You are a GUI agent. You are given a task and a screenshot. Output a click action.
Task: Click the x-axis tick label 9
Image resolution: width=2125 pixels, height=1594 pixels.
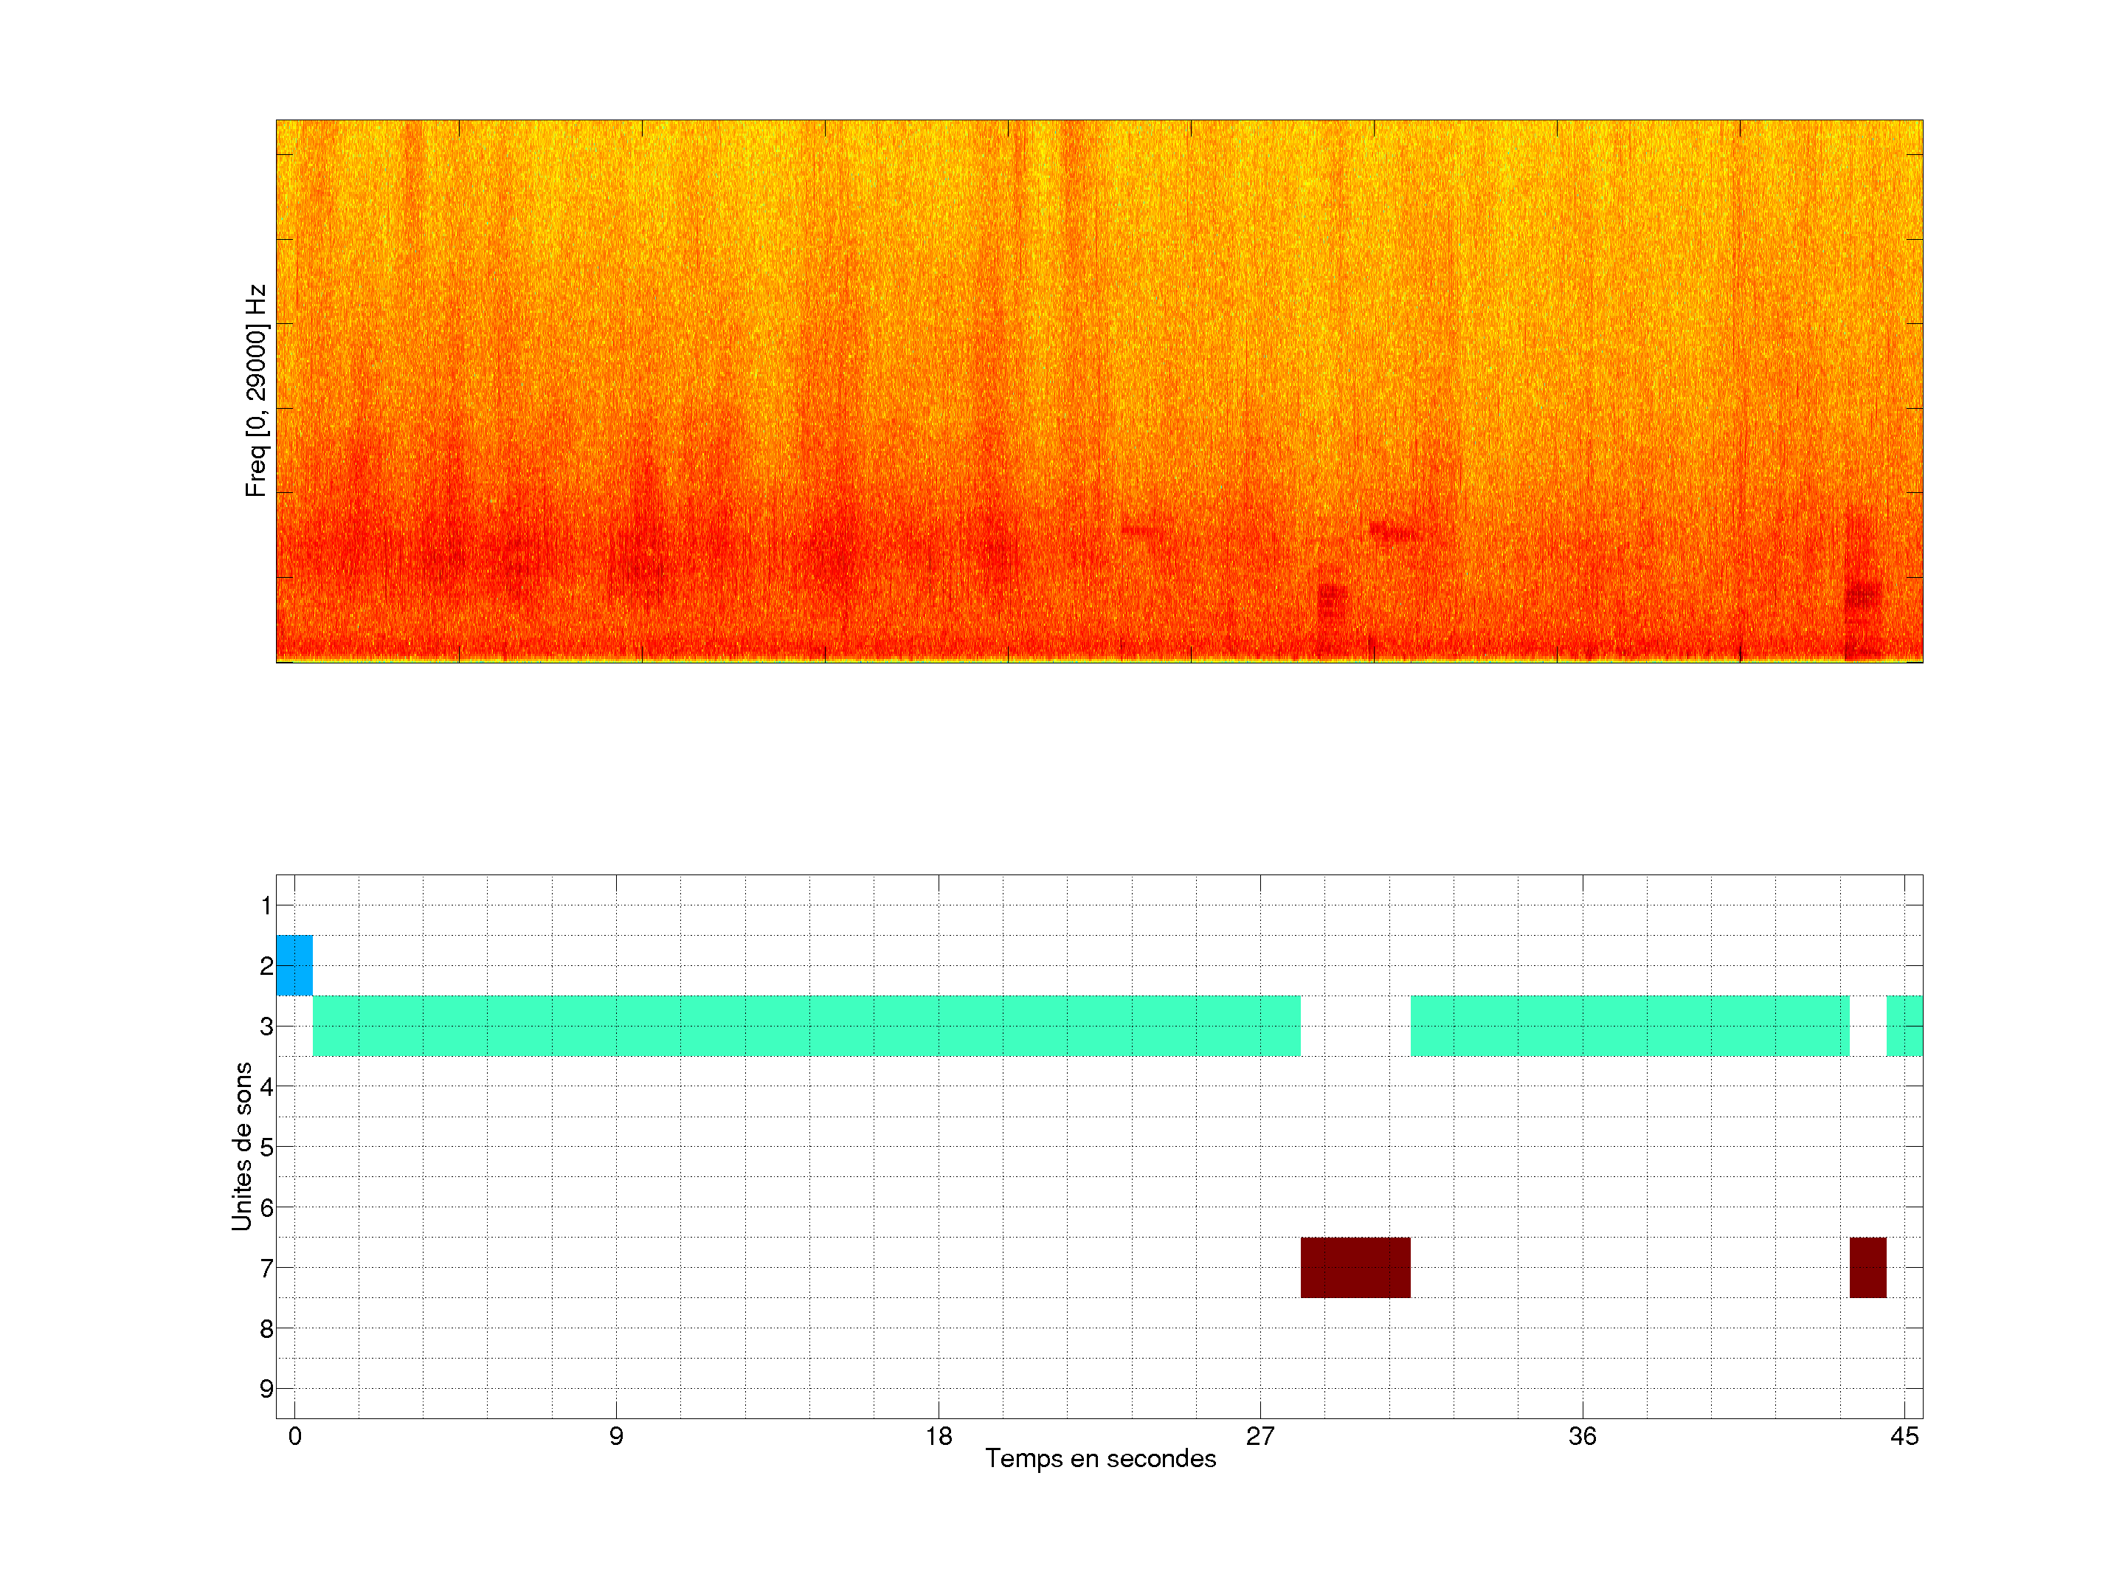pos(616,1436)
